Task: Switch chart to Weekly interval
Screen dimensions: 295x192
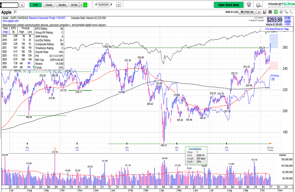Action: point(49,5)
